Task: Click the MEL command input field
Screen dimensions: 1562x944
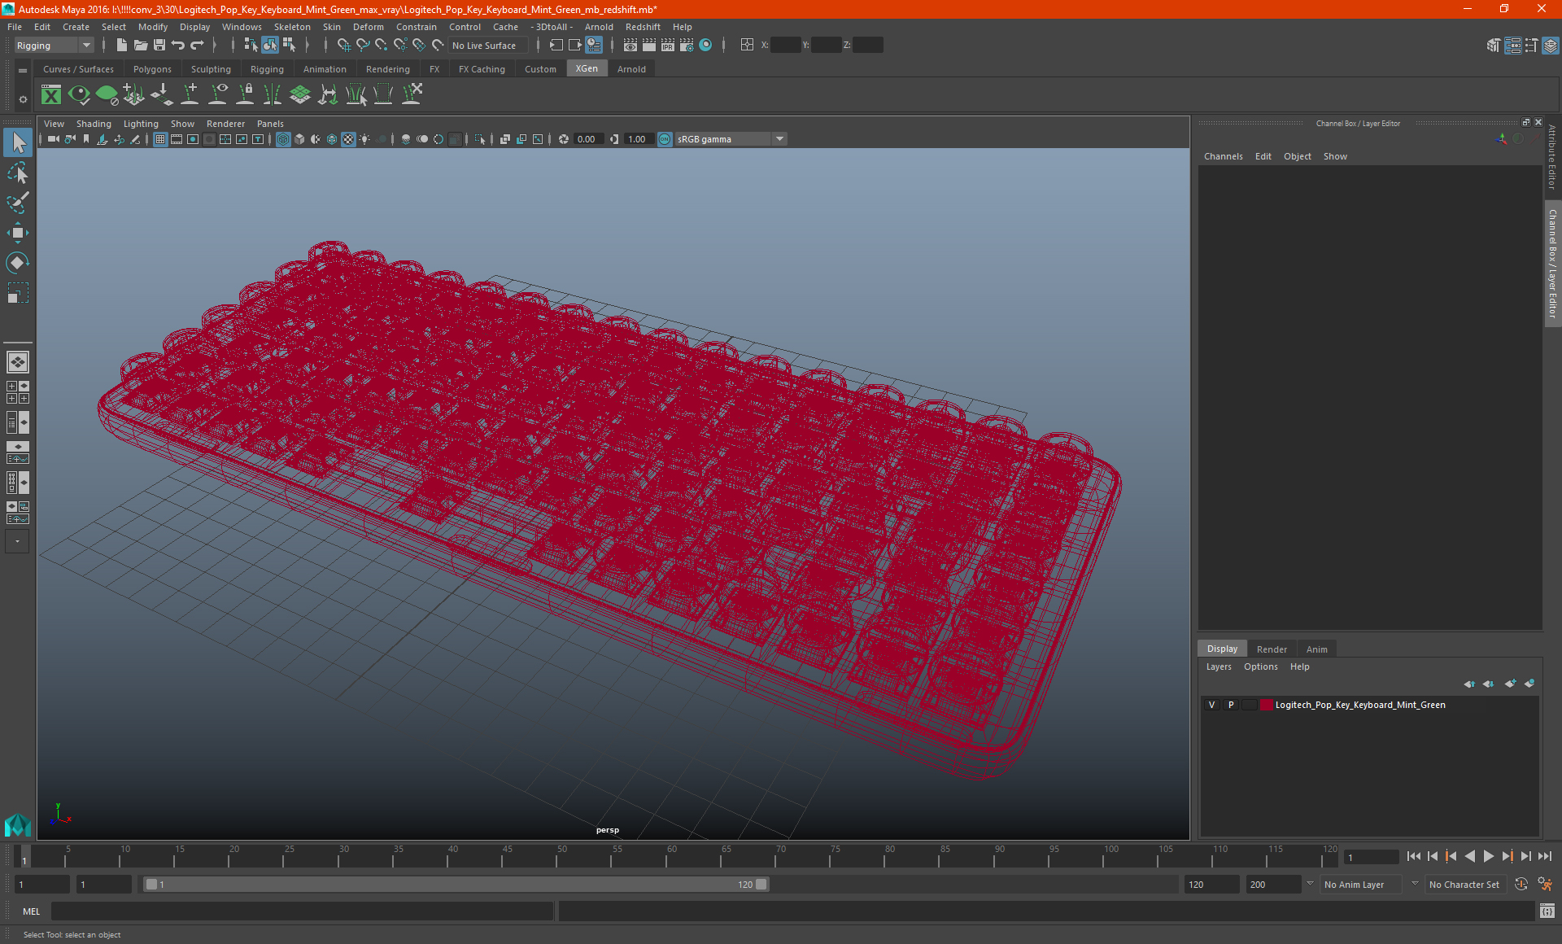Action: click(x=302, y=911)
